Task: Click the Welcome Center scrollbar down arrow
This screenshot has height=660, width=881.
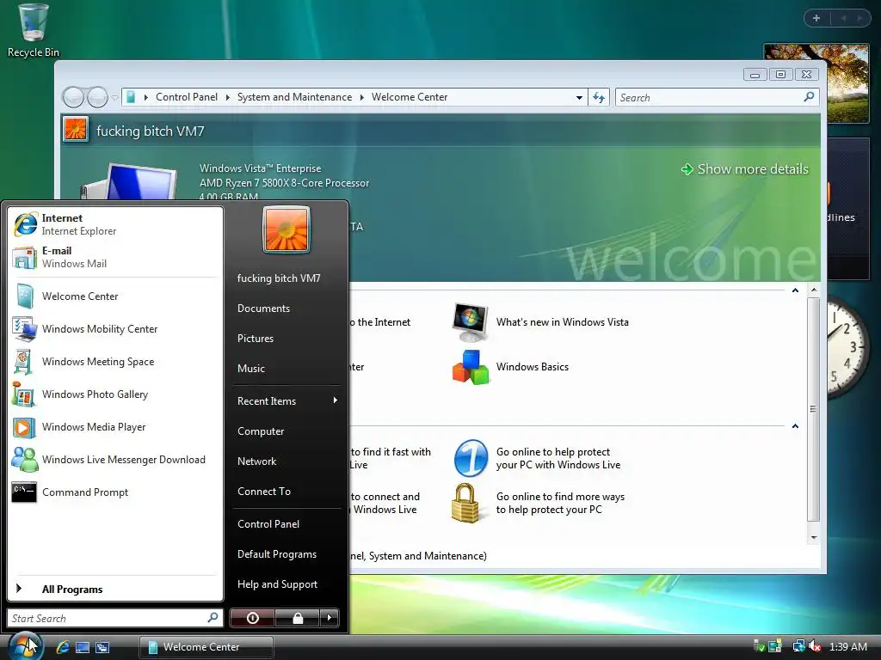Action: [814, 538]
